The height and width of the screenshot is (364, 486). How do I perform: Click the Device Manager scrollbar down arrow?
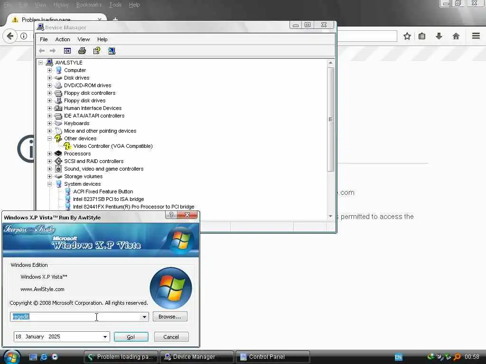[330, 216]
